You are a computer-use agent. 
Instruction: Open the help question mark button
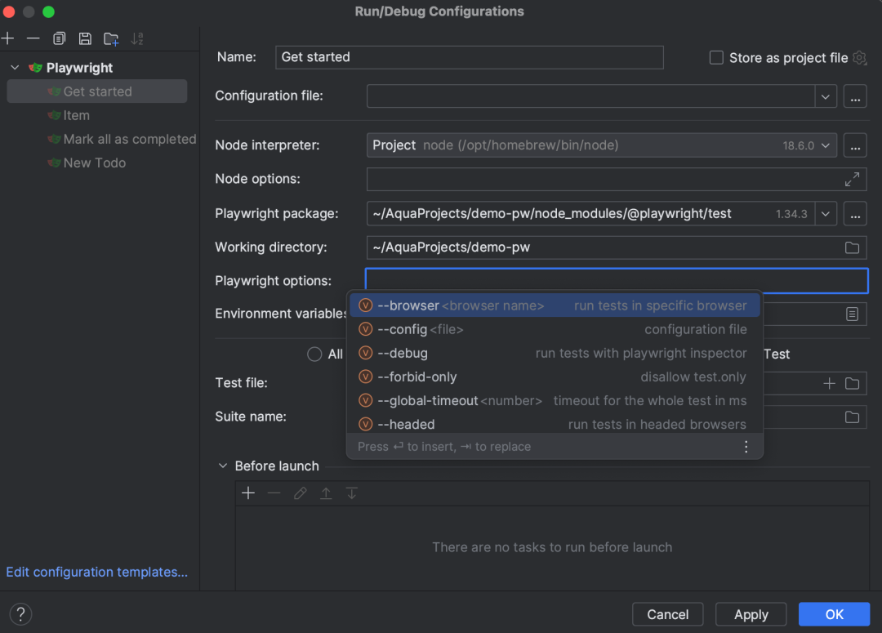(x=20, y=614)
